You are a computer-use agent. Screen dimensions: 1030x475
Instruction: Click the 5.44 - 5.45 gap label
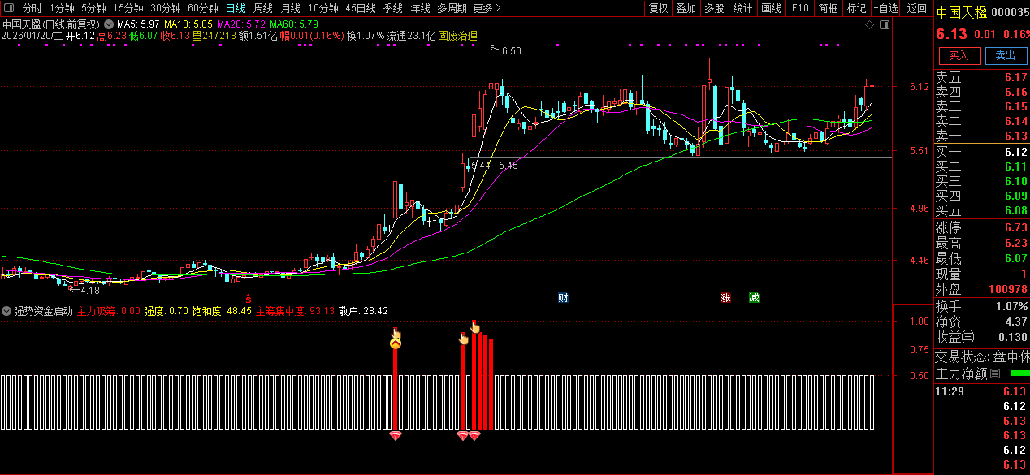(494, 166)
